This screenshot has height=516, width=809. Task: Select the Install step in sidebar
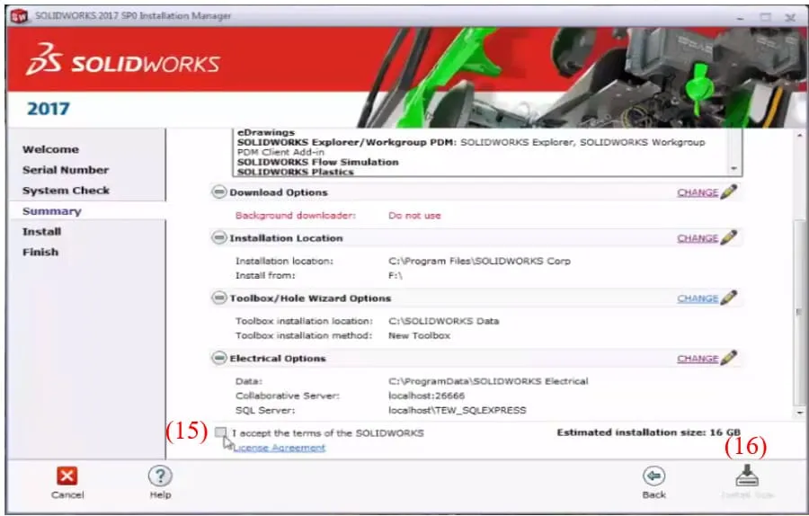[x=41, y=232]
